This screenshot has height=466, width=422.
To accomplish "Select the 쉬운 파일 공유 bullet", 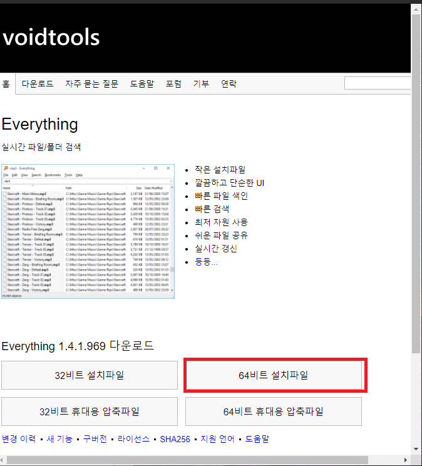I will [x=221, y=236].
